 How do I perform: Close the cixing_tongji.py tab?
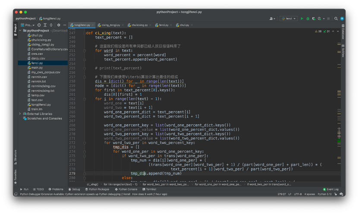123,25
